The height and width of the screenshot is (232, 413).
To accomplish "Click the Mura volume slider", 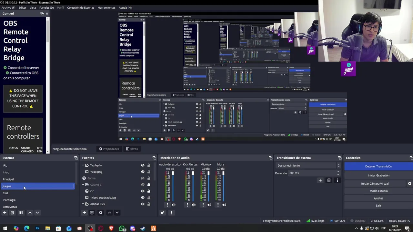I will click(x=223, y=186).
